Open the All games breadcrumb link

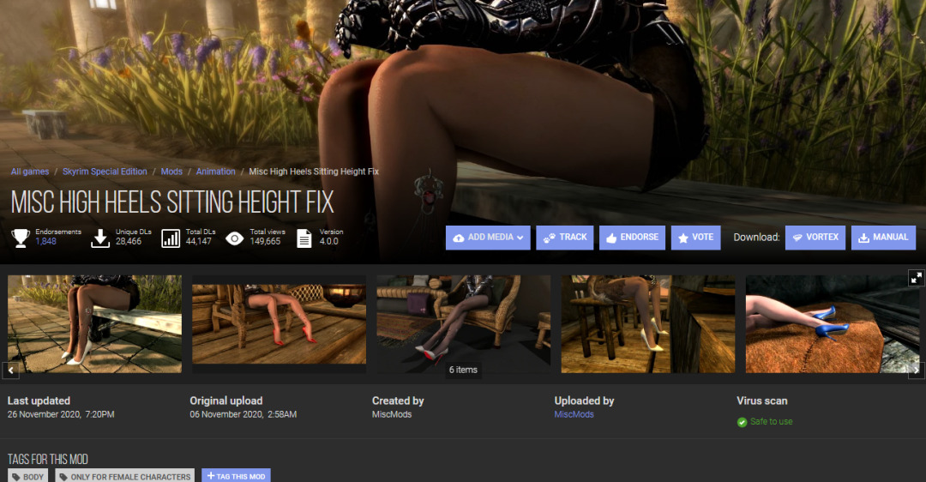click(30, 172)
